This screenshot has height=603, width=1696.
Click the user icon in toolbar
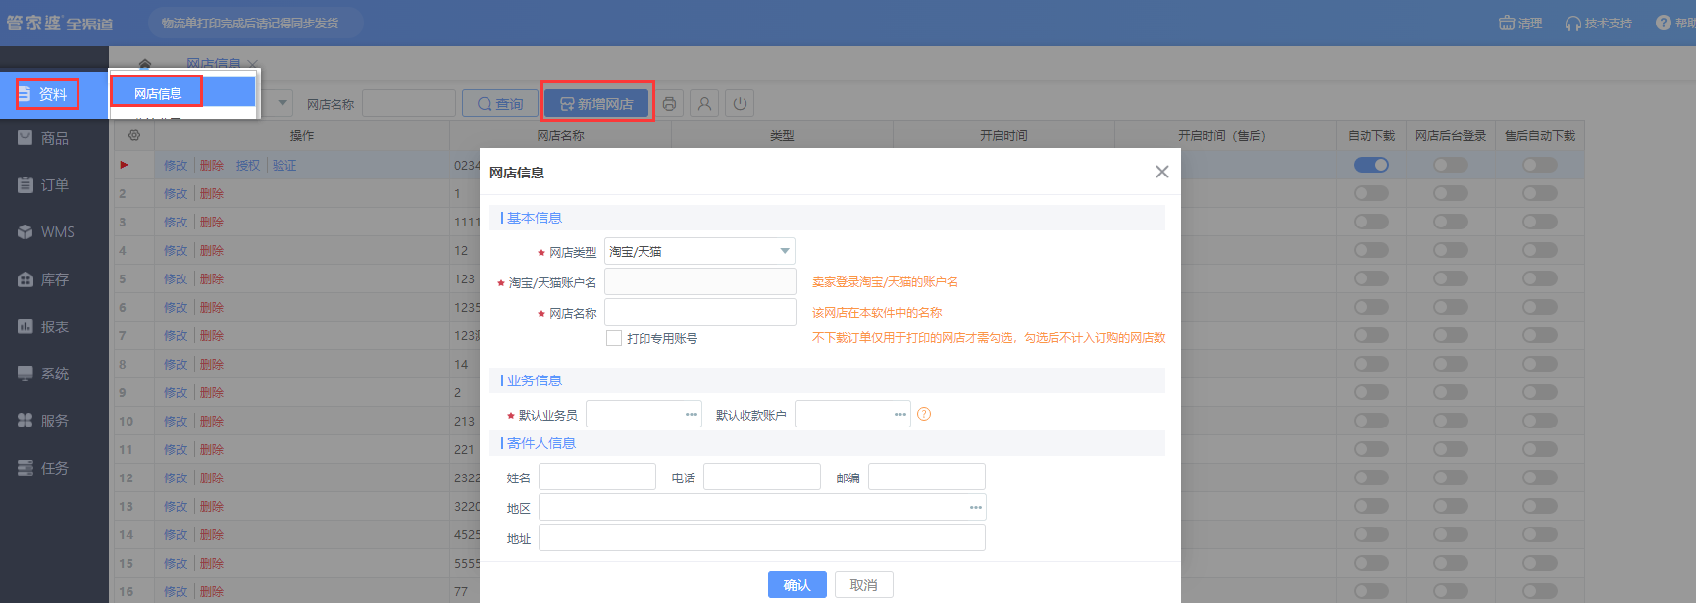point(704,104)
